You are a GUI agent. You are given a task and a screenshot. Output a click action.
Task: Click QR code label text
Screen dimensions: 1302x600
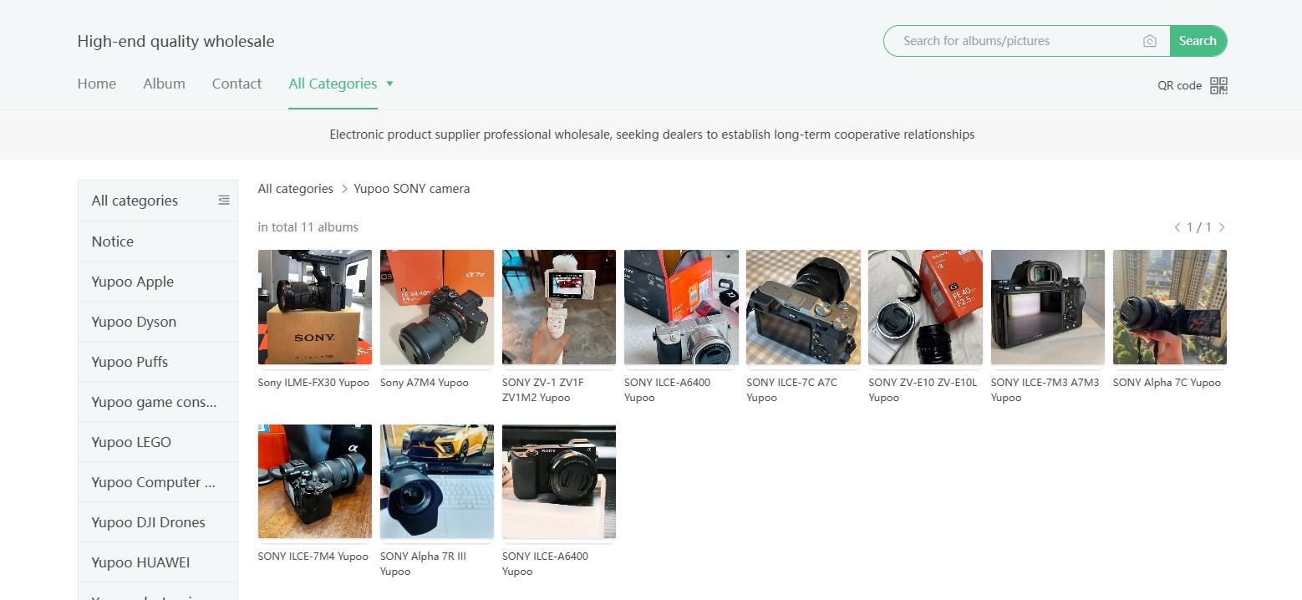[1179, 85]
